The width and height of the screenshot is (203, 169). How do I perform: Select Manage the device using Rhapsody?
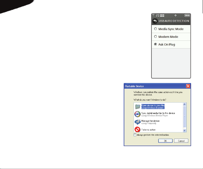click(150, 122)
